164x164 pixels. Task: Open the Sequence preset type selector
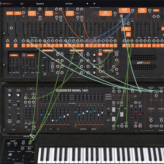tap(40, 4)
